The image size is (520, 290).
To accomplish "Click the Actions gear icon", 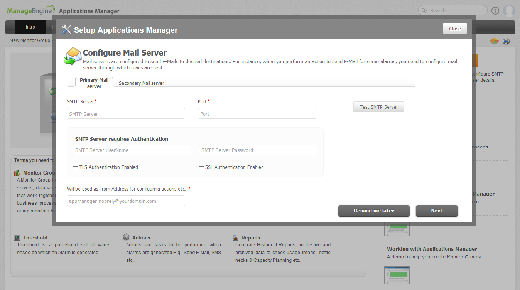I will 126,237.
